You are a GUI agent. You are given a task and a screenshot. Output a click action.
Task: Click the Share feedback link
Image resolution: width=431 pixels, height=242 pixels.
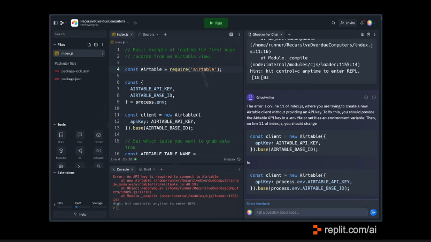tap(258, 204)
